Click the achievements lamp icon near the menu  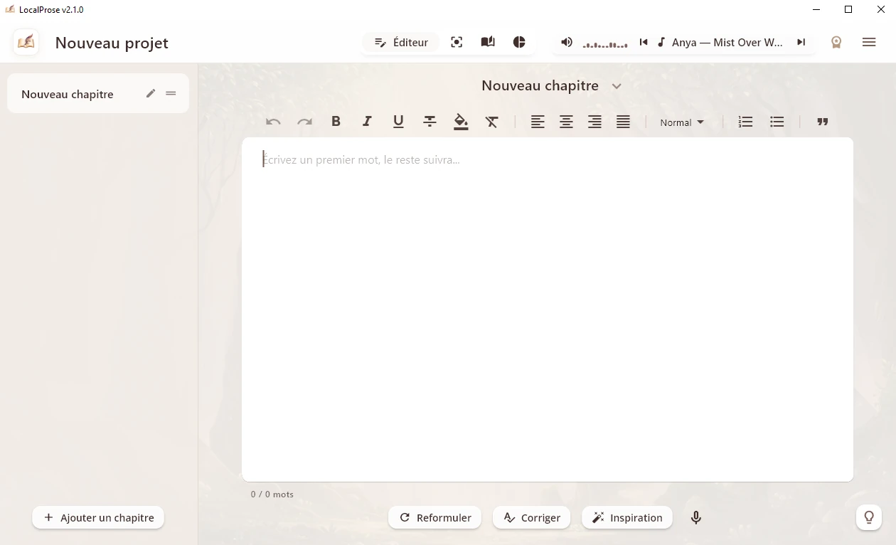pyautogui.click(x=836, y=43)
